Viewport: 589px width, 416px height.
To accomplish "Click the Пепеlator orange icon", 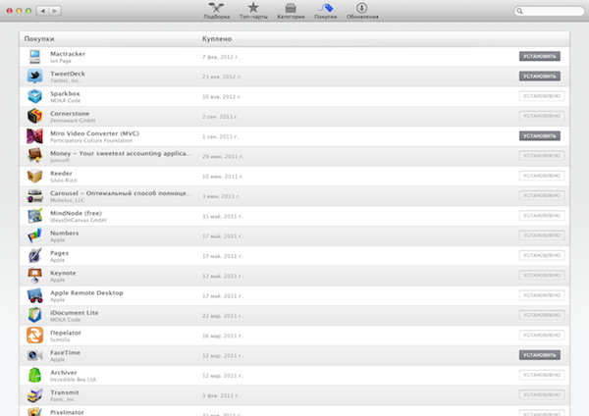I will click(35, 335).
